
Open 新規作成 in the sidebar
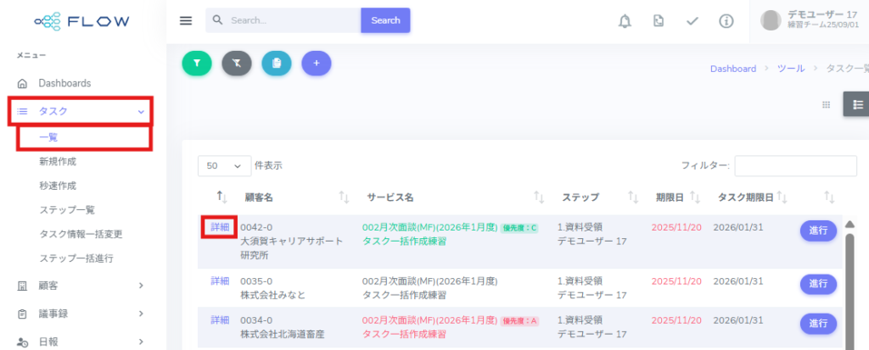64,161
